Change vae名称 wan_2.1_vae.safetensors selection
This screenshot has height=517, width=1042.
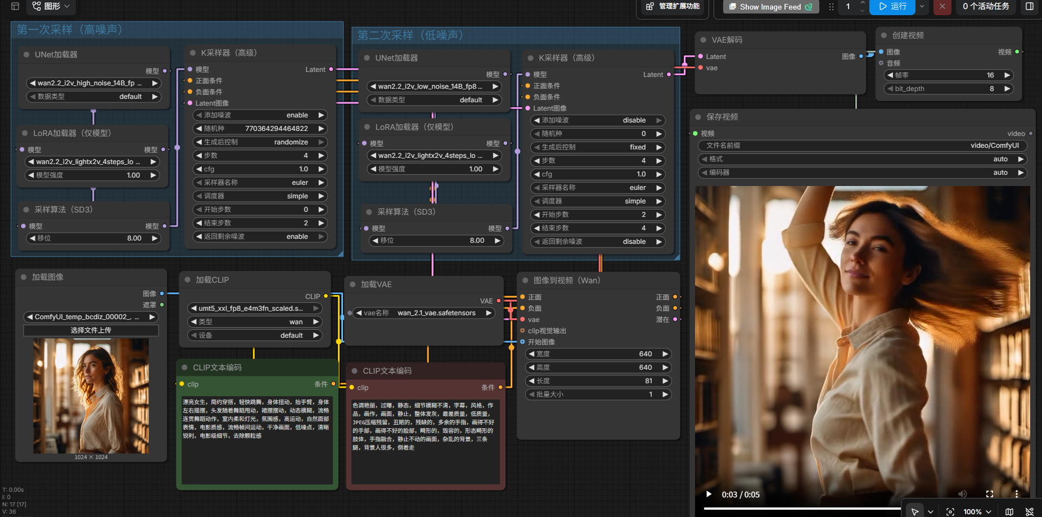click(425, 313)
